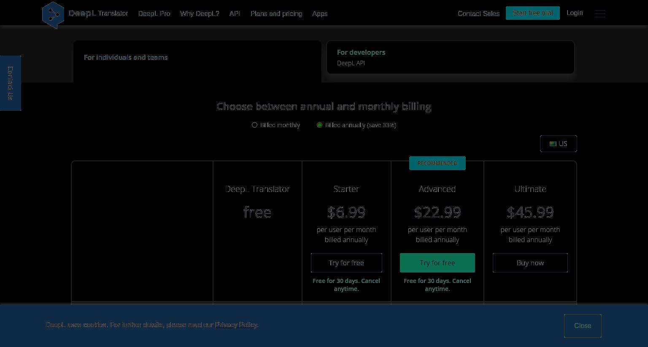Open the US country selector dropdown
This screenshot has height=347, width=648.
559,144
